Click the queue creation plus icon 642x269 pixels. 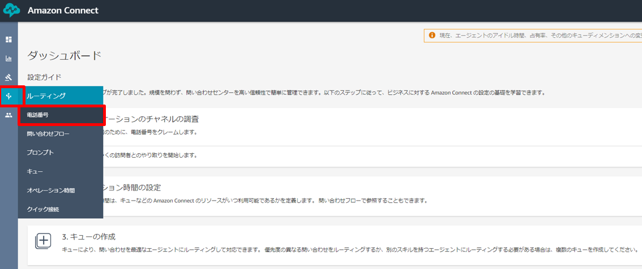pos(43,241)
